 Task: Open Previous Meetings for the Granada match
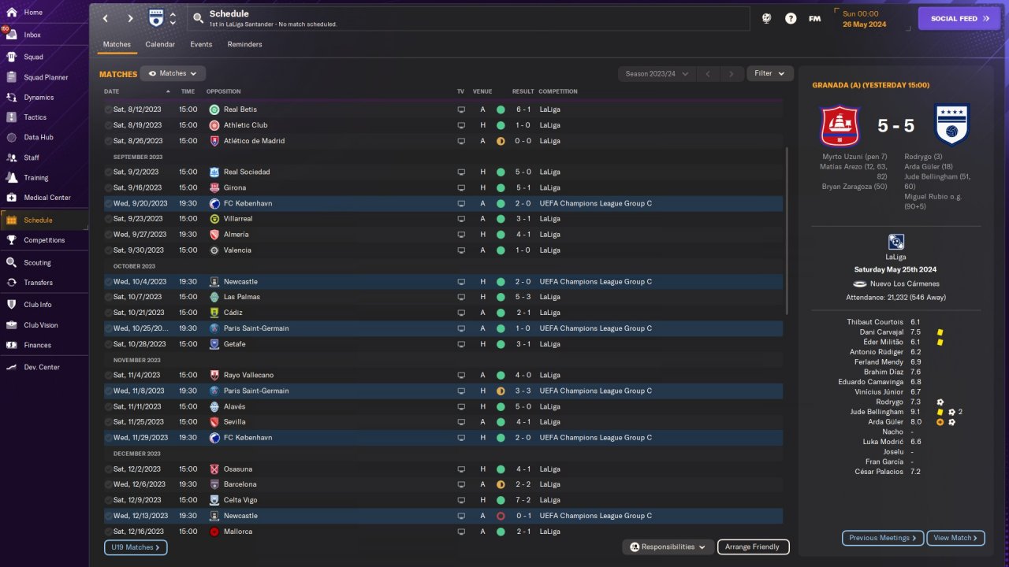pyautogui.click(x=883, y=538)
